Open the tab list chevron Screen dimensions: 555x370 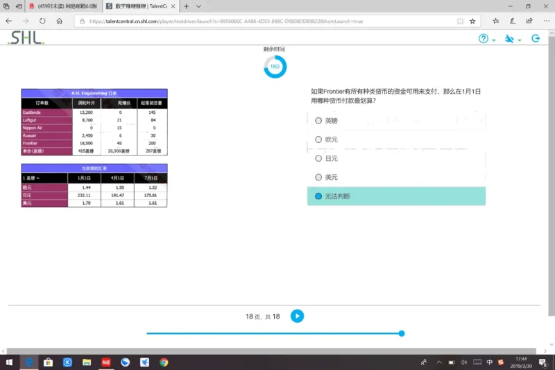coord(198,6)
